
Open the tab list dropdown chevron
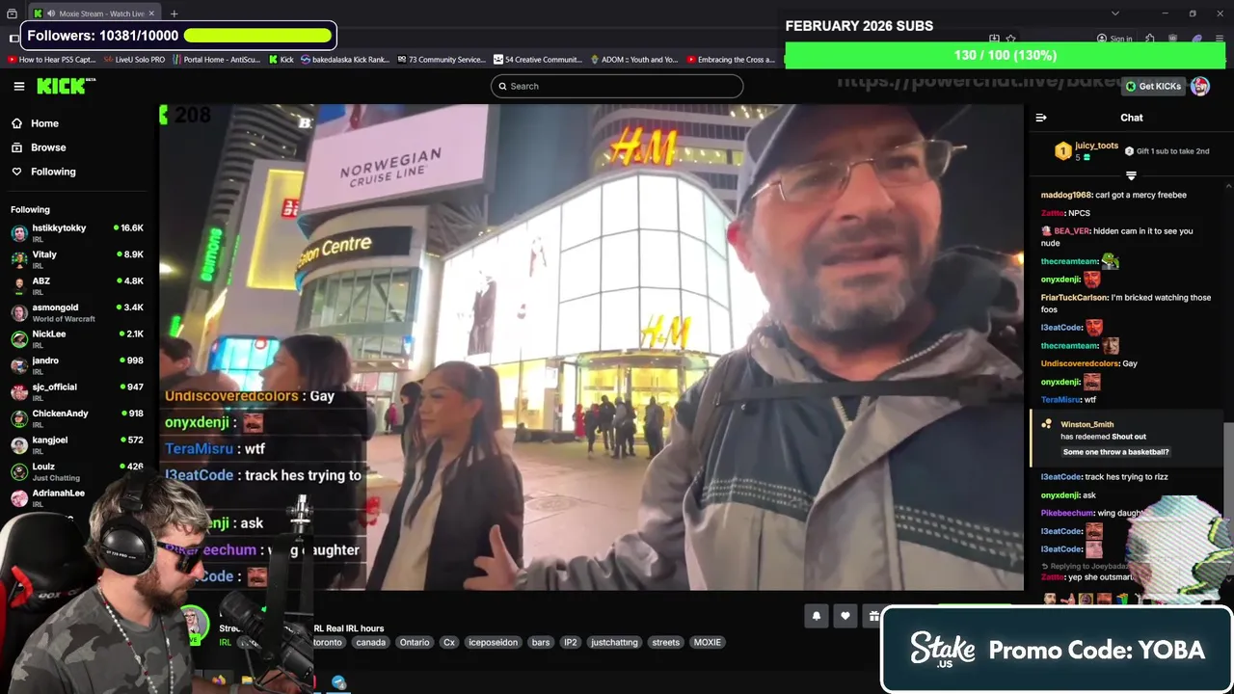click(x=1115, y=13)
